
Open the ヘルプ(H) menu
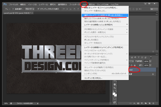114,5
